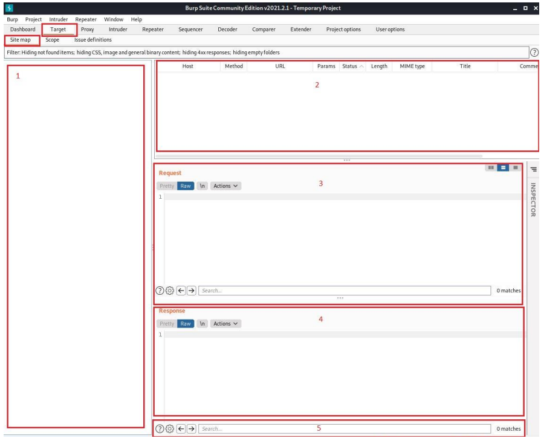Sort table by Title column header
The width and height of the screenshot is (541, 438).
(x=465, y=66)
